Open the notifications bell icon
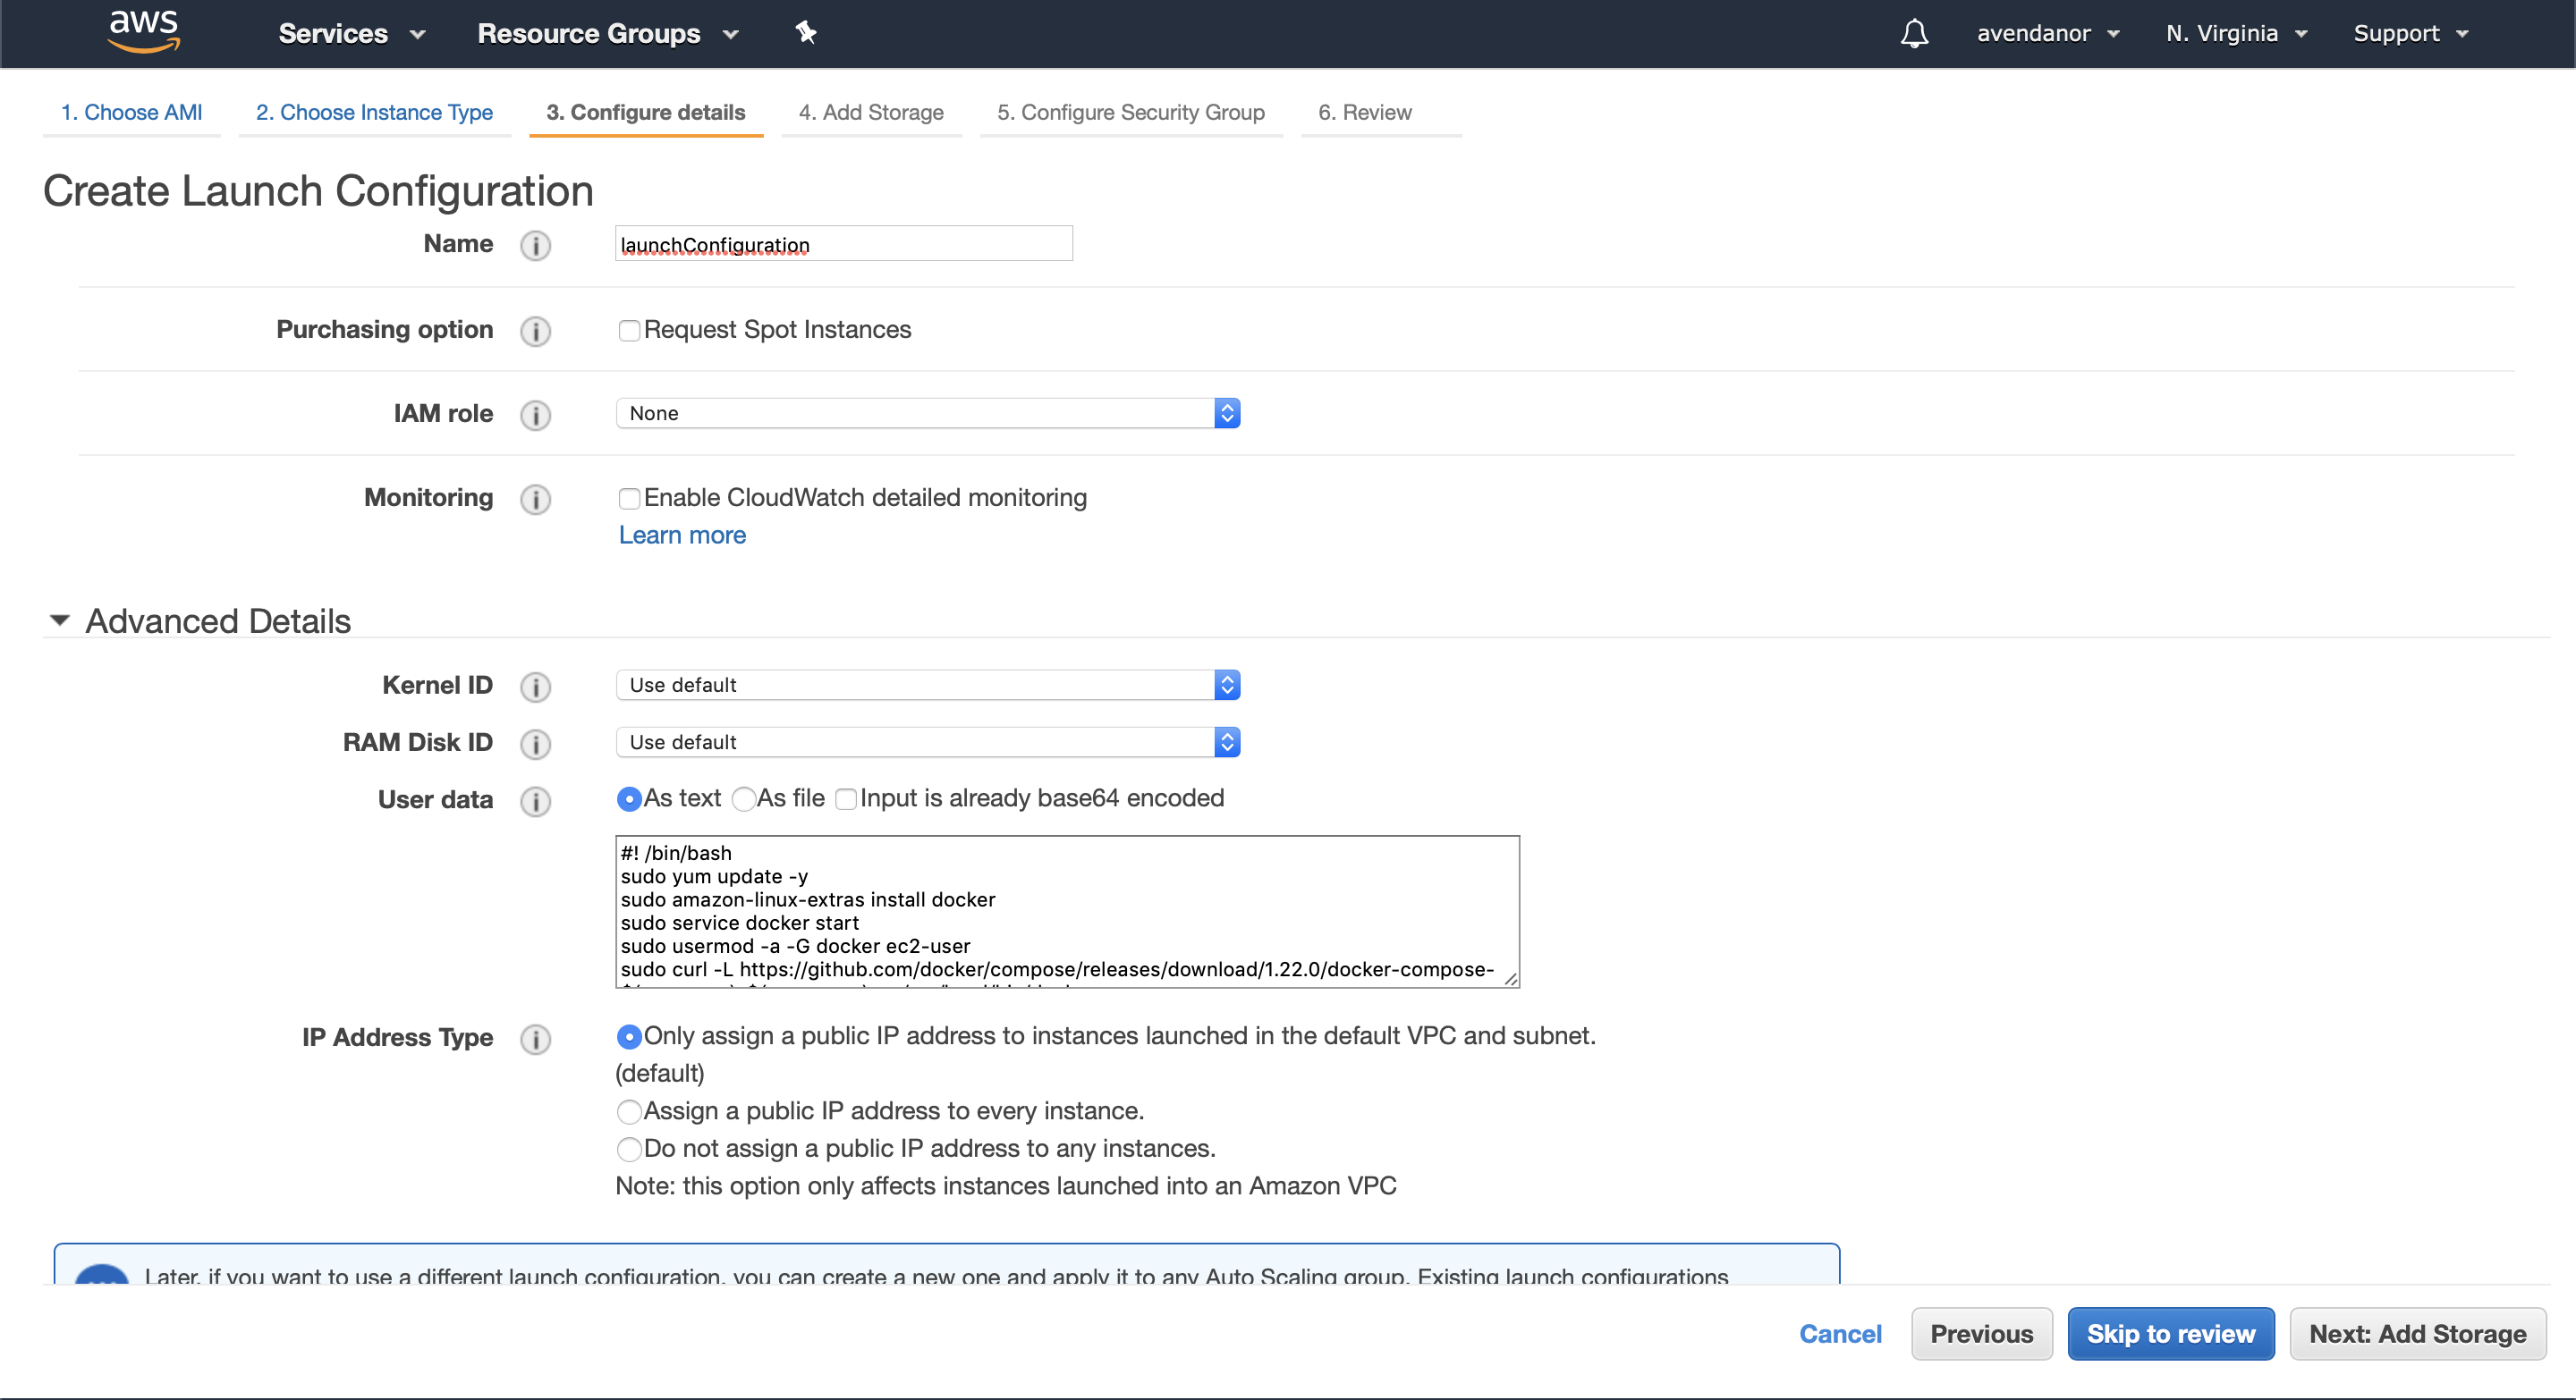The height and width of the screenshot is (1400, 2576). (1913, 33)
